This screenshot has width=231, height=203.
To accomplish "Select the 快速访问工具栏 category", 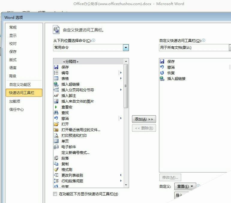I will click(24, 93).
